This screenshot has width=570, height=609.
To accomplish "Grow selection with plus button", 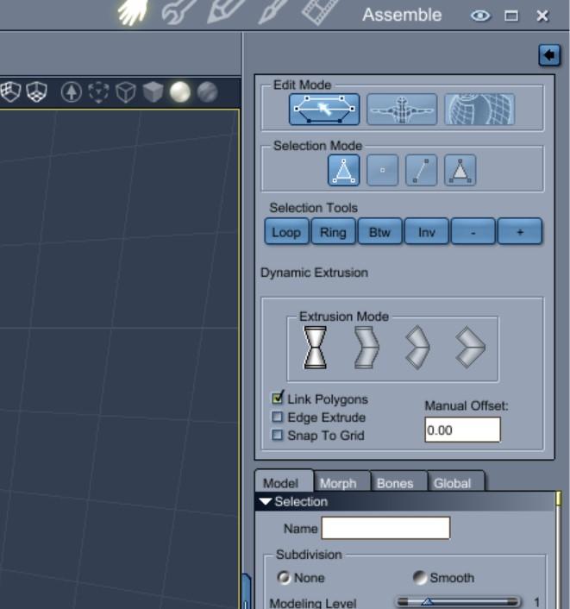I will pos(519,232).
